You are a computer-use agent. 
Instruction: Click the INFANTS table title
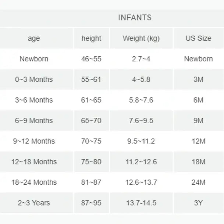[x=135, y=18]
